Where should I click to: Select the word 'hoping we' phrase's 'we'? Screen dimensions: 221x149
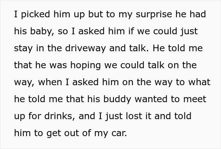point(110,65)
